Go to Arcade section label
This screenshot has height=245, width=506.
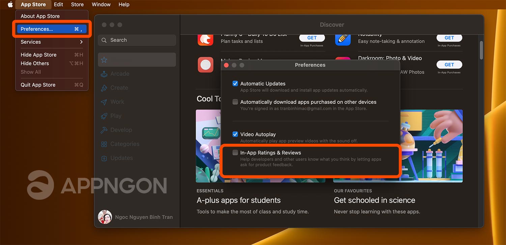[x=120, y=74]
